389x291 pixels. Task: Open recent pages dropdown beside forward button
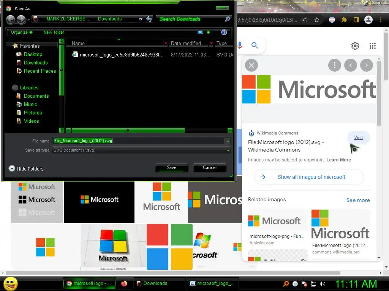(x=29, y=19)
